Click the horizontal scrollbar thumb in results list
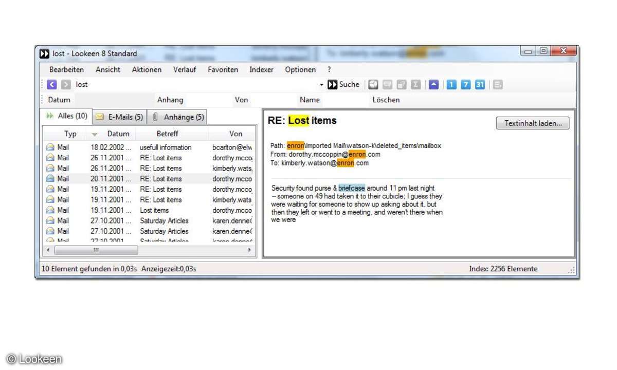Image resolution: width=617 pixels, height=370 pixels. pyautogui.click(x=96, y=250)
